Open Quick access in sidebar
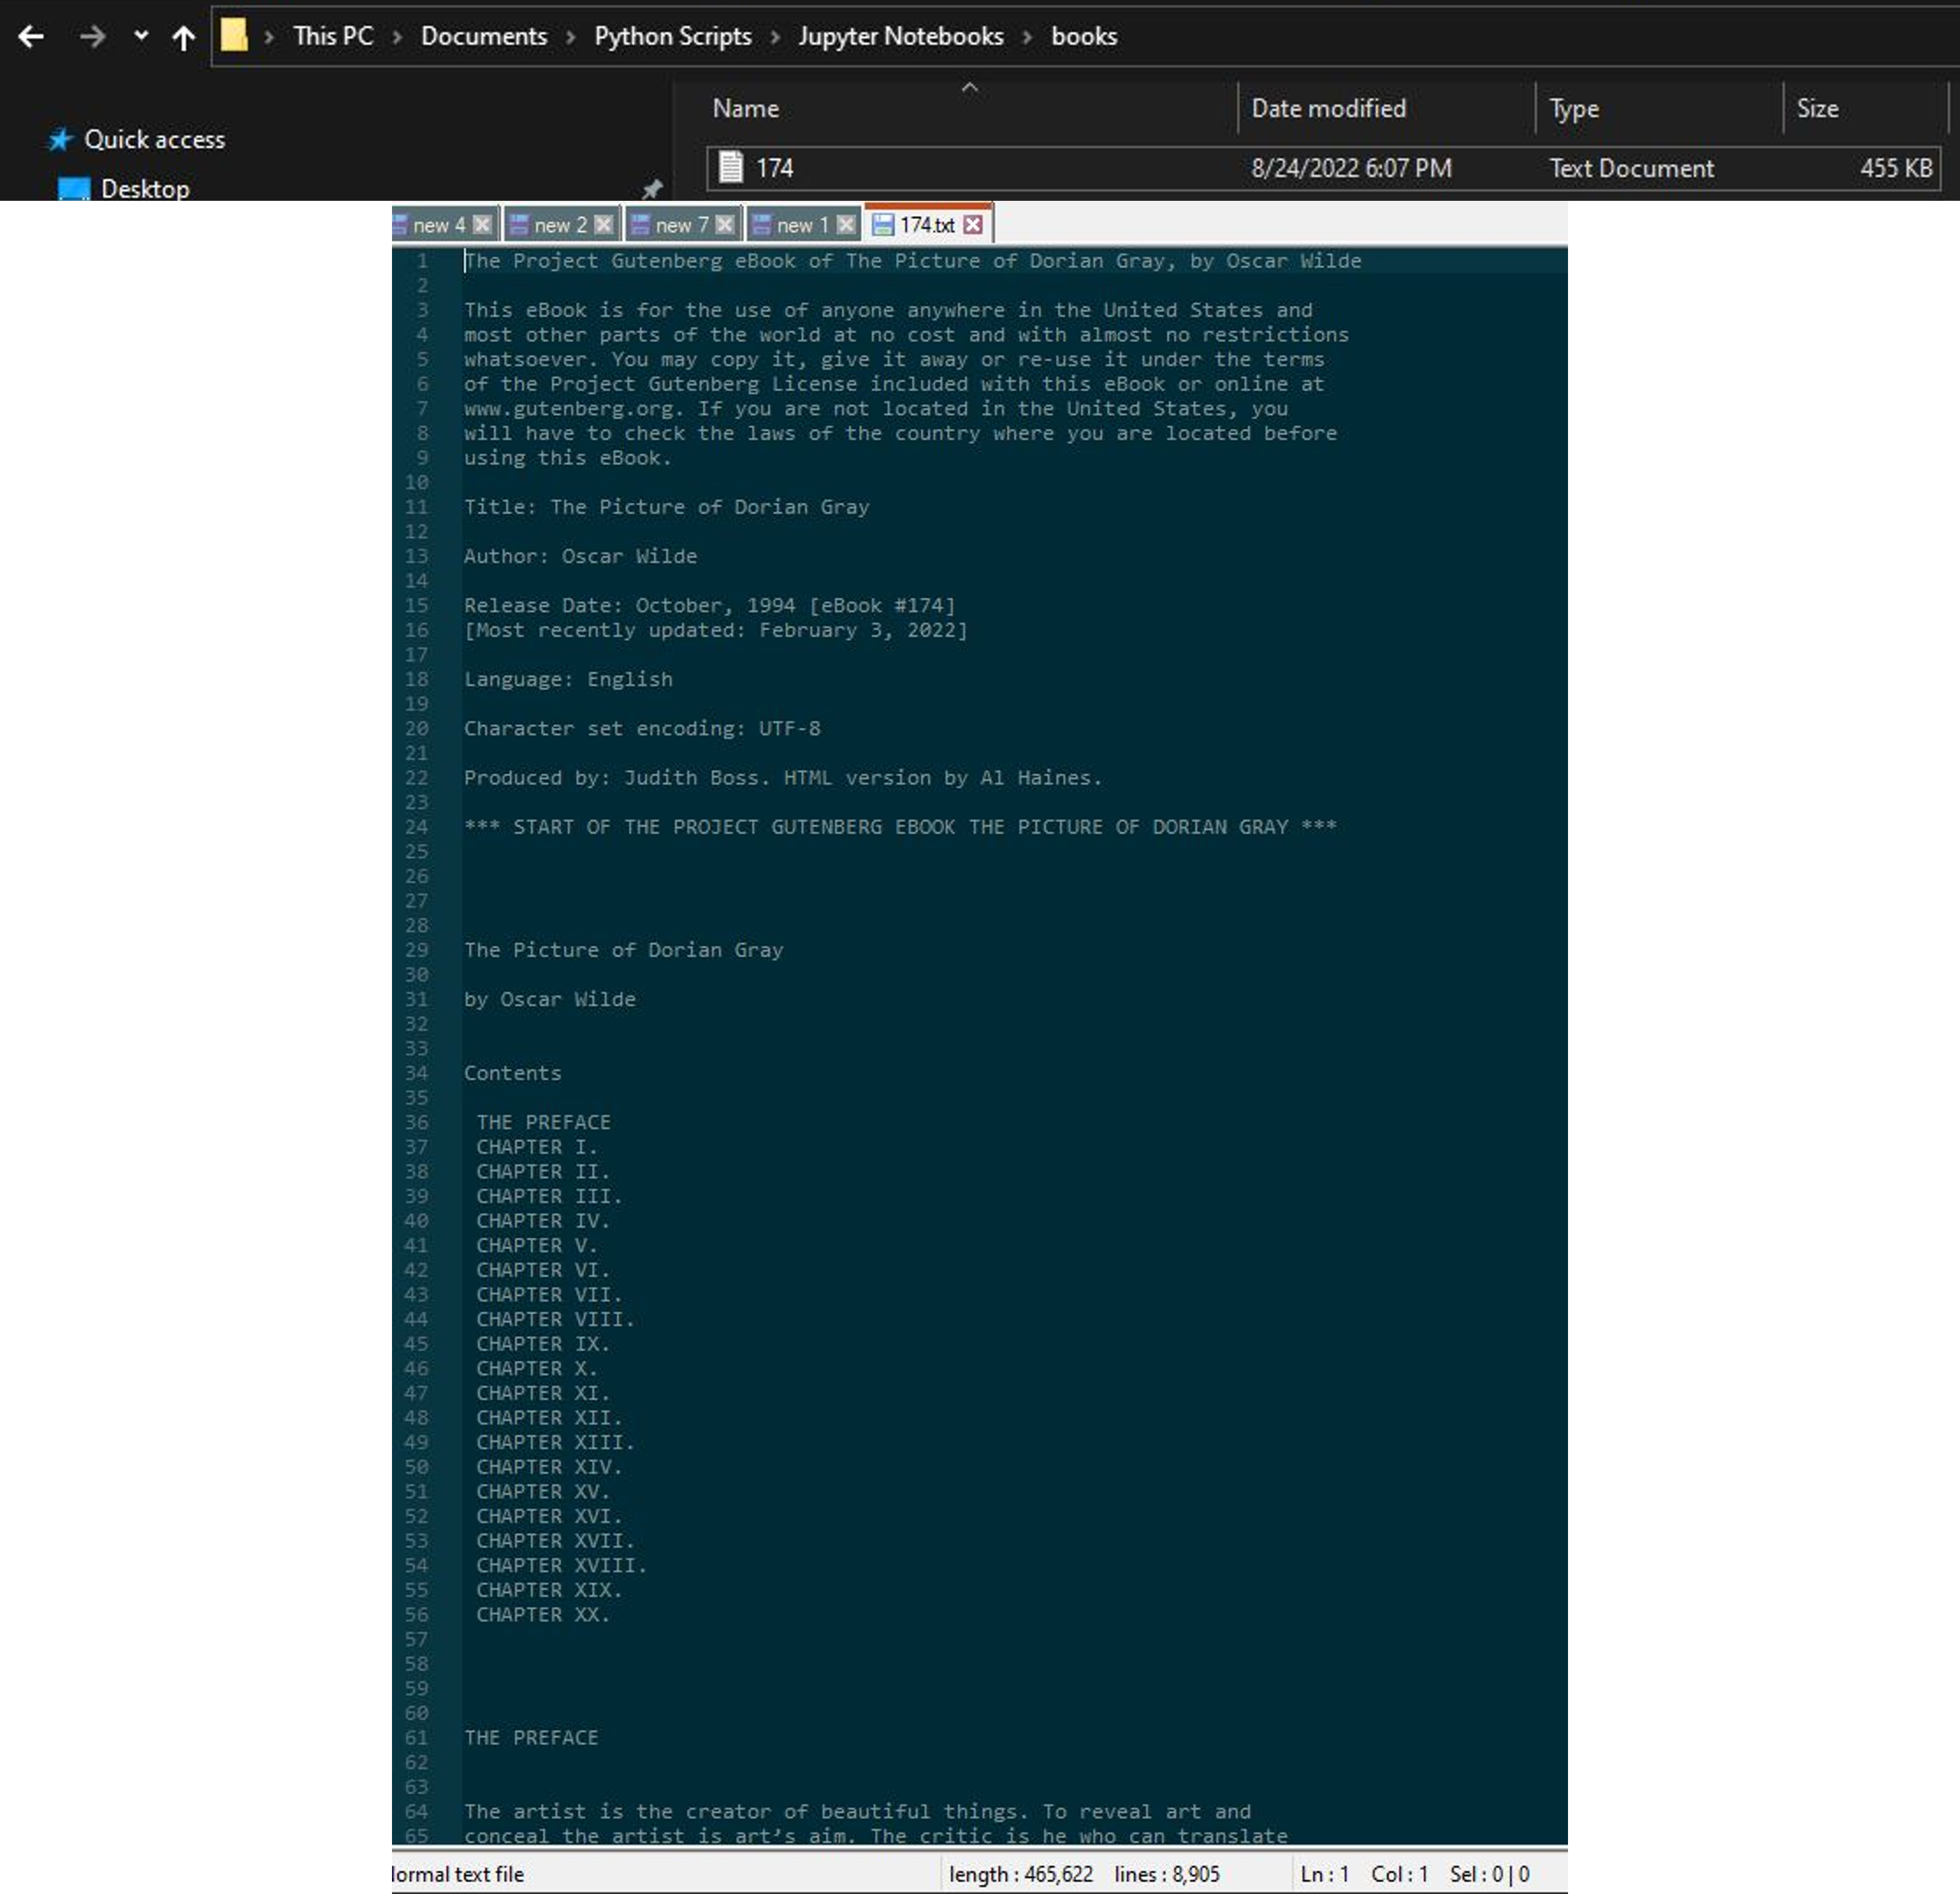 click(154, 139)
